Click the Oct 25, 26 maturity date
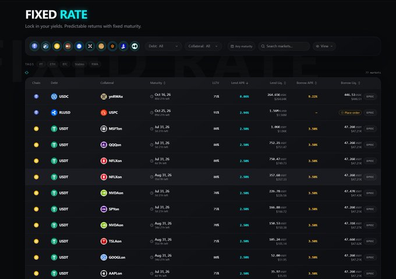 pos(162,110)
